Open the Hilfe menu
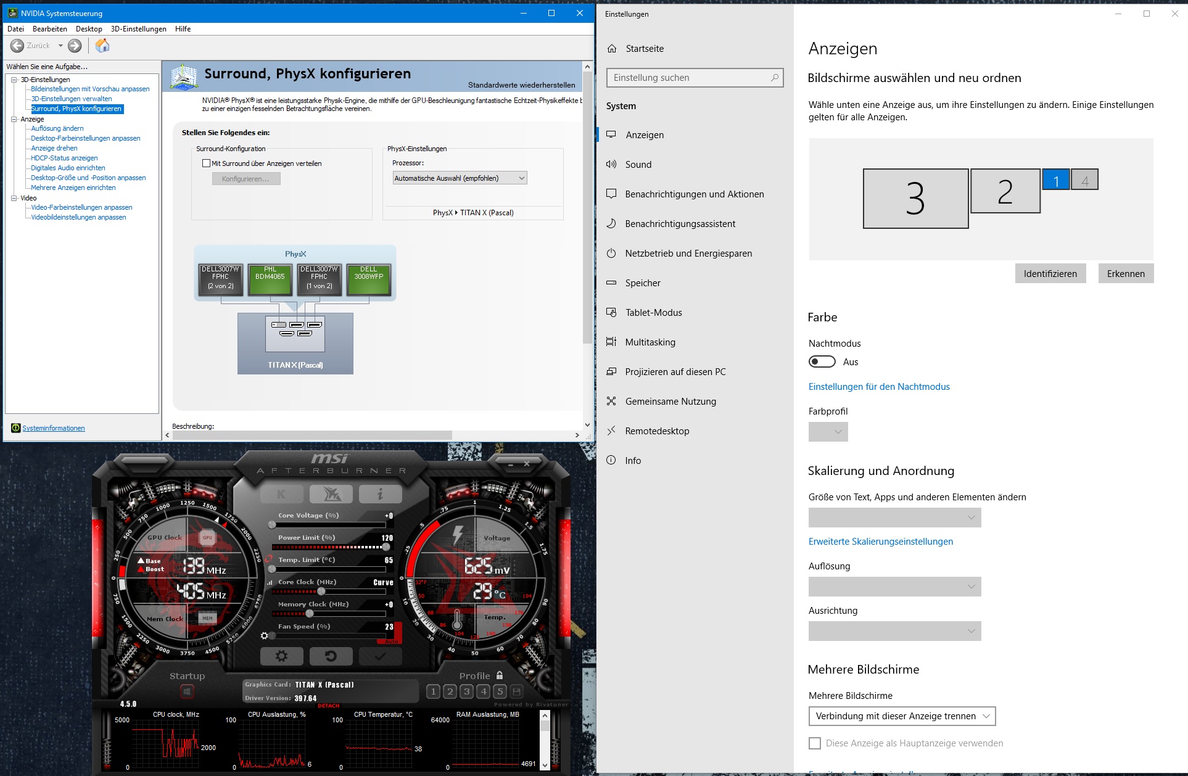 [x=183, y=29]
